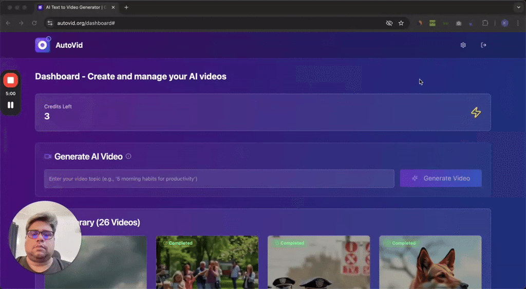526x289 pixels.
Task: Click the crossed-out eye icon in the address bar
Action: click(x=389, y=23)
